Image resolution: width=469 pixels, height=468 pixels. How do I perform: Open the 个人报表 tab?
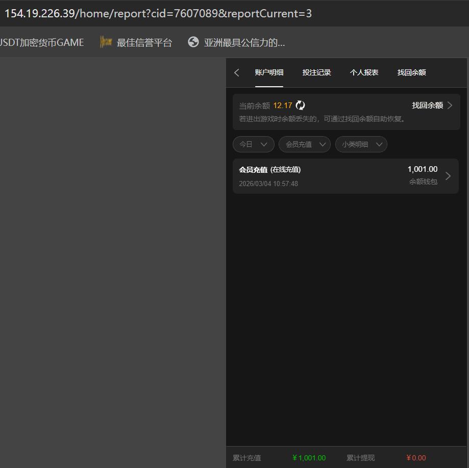[364, 72]
